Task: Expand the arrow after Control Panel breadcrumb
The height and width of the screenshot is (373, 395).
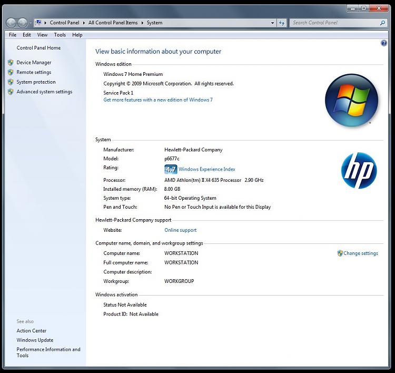Action: (84, 23)
